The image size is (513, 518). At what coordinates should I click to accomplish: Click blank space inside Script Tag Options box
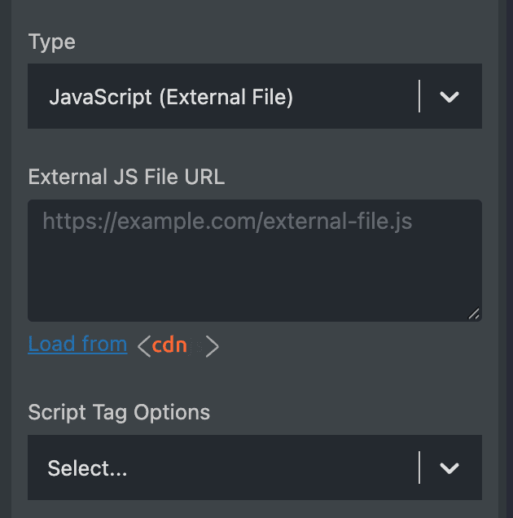[271, 468]
